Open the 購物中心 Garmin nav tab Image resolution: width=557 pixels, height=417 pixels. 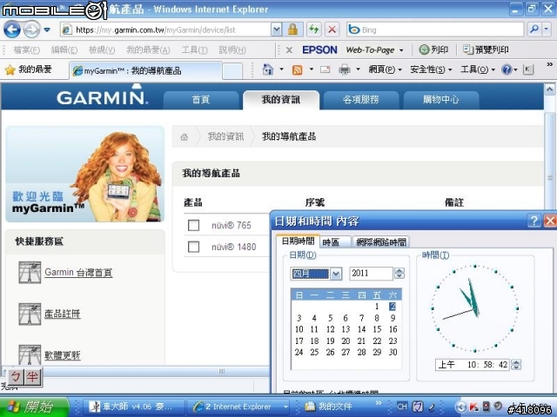441,100
